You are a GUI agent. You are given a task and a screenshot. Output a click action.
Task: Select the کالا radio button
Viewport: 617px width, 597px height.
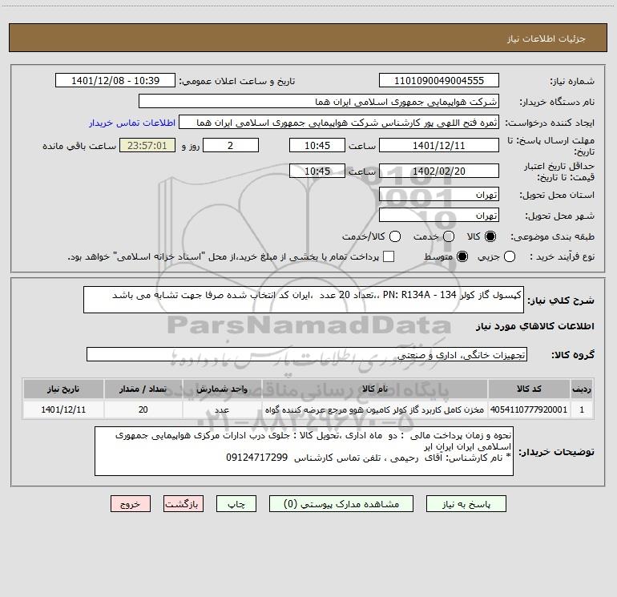tap(490, 236)
